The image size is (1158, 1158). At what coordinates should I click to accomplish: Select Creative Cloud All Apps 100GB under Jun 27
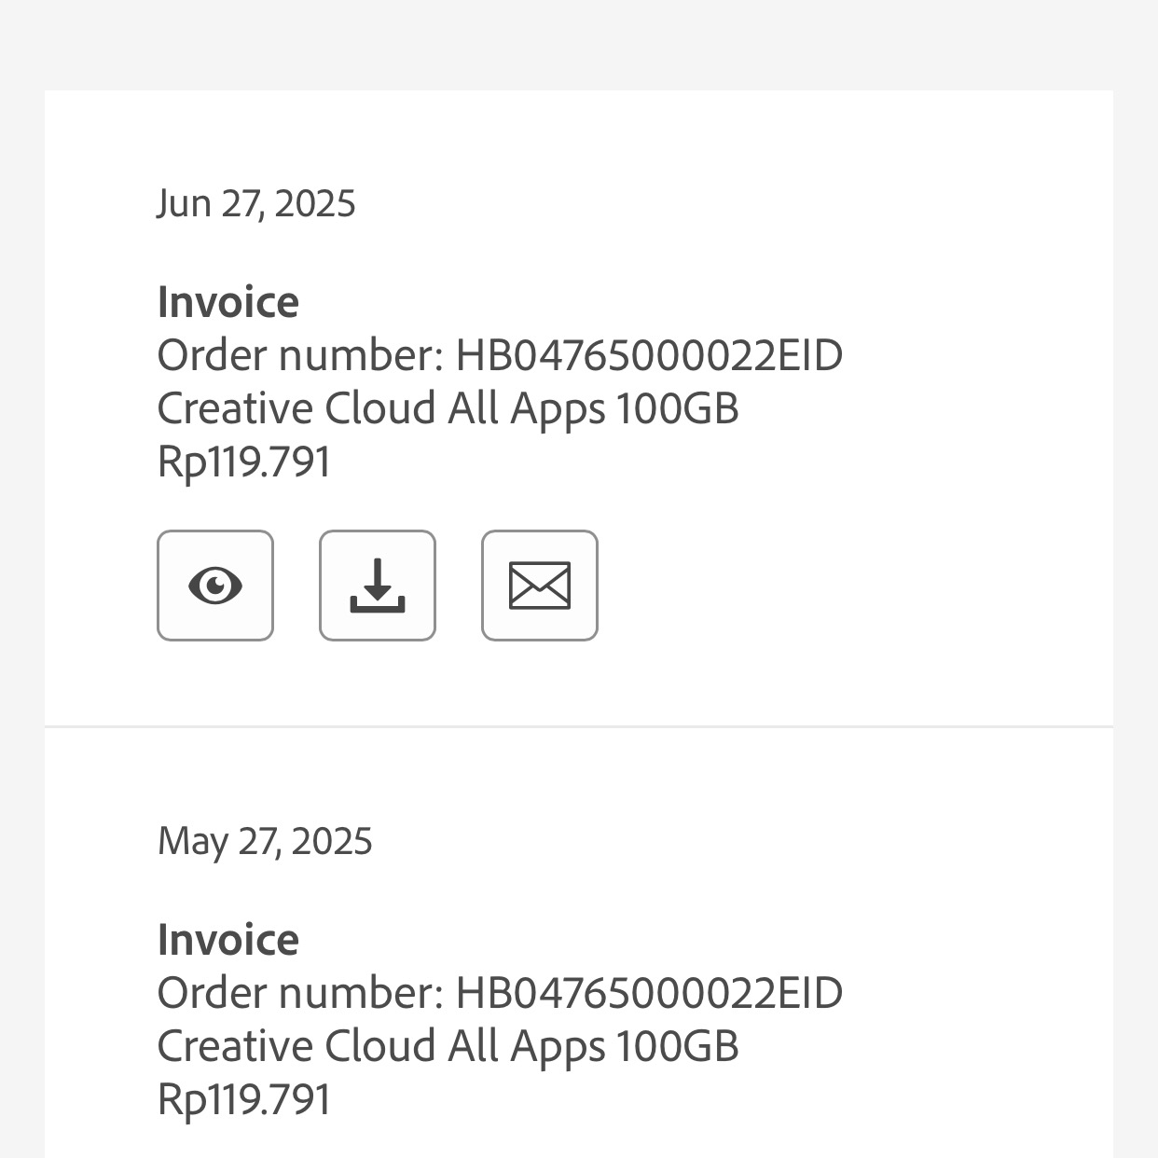[448, 409]
